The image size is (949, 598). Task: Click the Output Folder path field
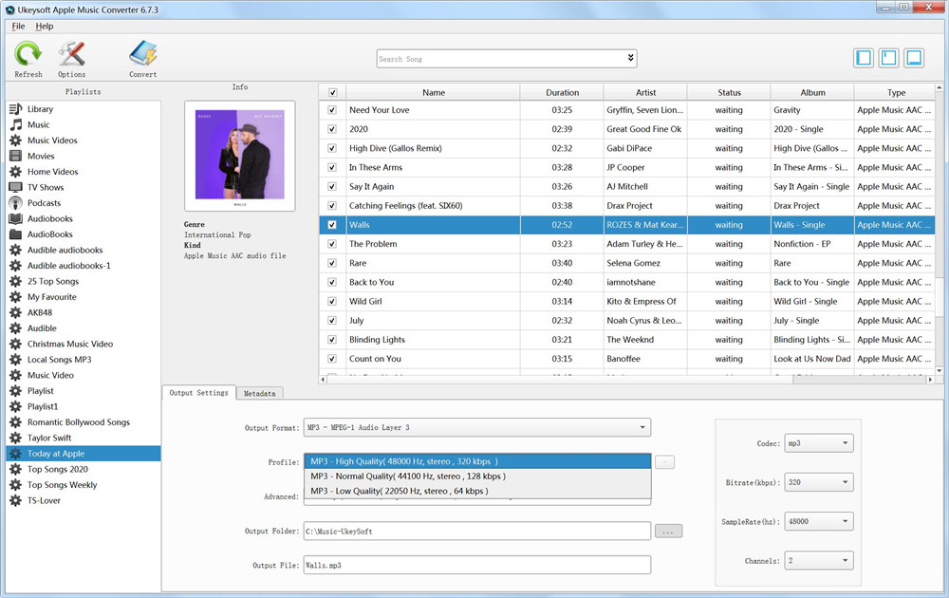click(x=477, y=531)
